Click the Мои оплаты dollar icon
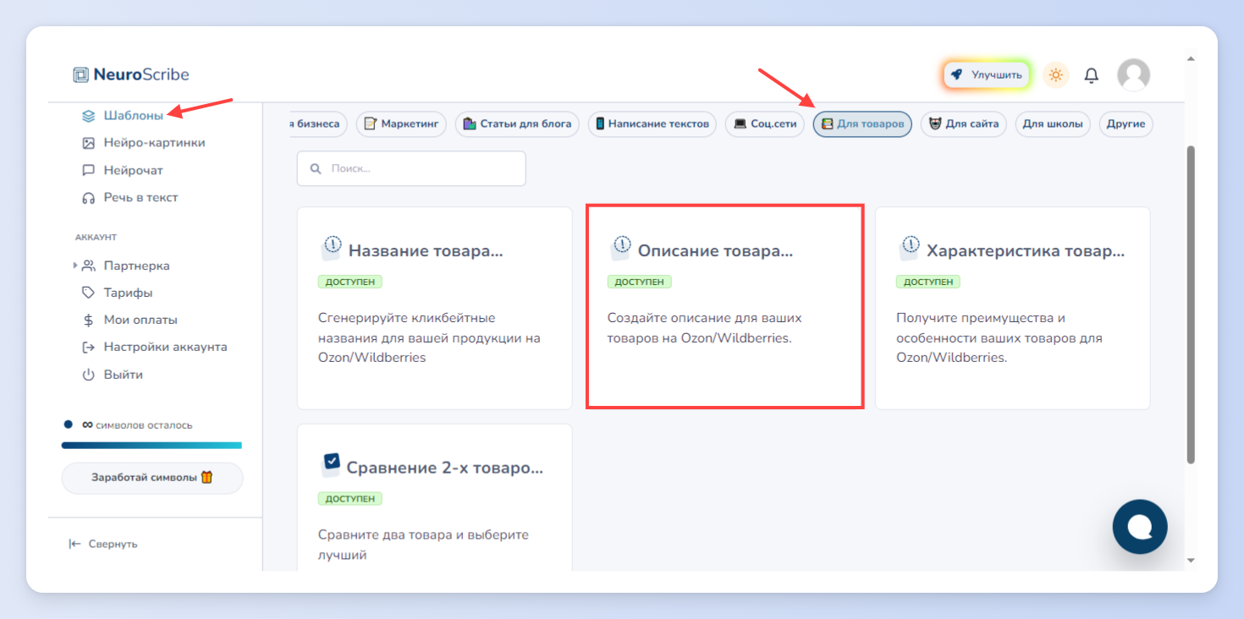The width and height of the screenshot is (1244, 619). [x=88, y=320]
